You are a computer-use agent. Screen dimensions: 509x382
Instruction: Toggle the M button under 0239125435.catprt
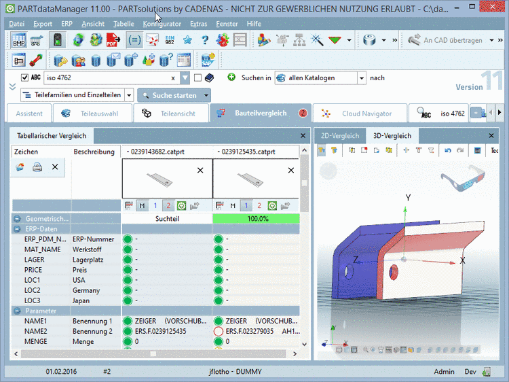point(233,205)
